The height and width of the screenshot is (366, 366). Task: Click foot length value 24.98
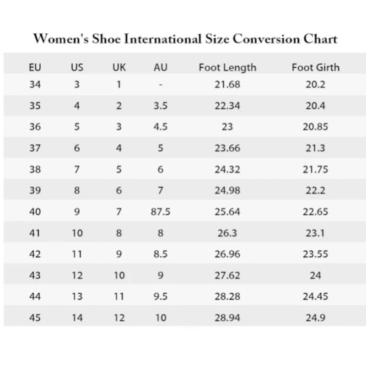227,190
